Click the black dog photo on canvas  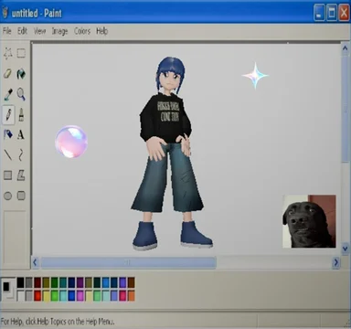[309, 221]
